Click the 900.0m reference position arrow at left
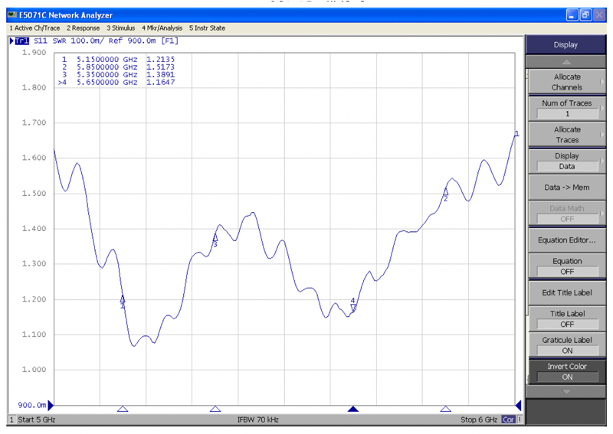 (51, 405)
